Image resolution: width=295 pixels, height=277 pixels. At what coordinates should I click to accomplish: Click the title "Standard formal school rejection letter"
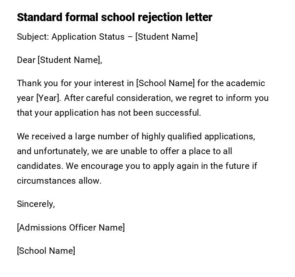pos(114,17)
